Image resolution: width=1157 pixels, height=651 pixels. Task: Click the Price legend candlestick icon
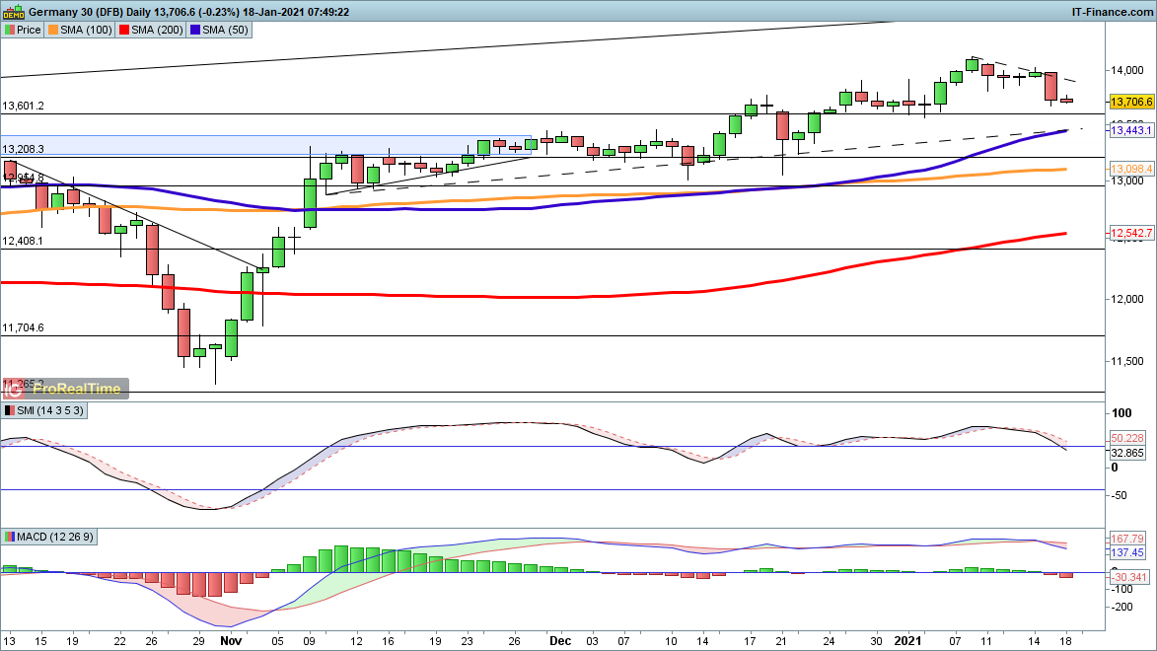coord(9,31)
